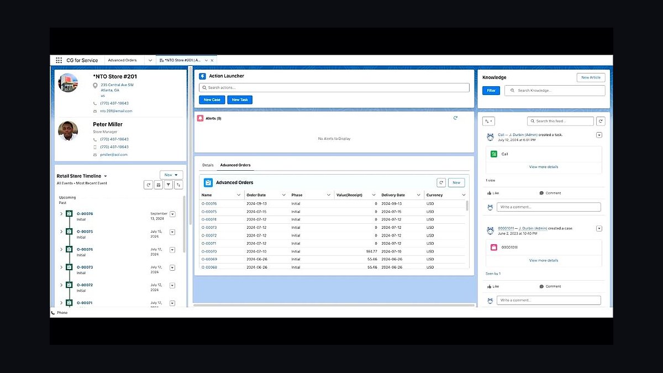Viewport: 663px width, 373px height.
Task: Open the feed sort dropdown
Action: (x=489, y=121)
